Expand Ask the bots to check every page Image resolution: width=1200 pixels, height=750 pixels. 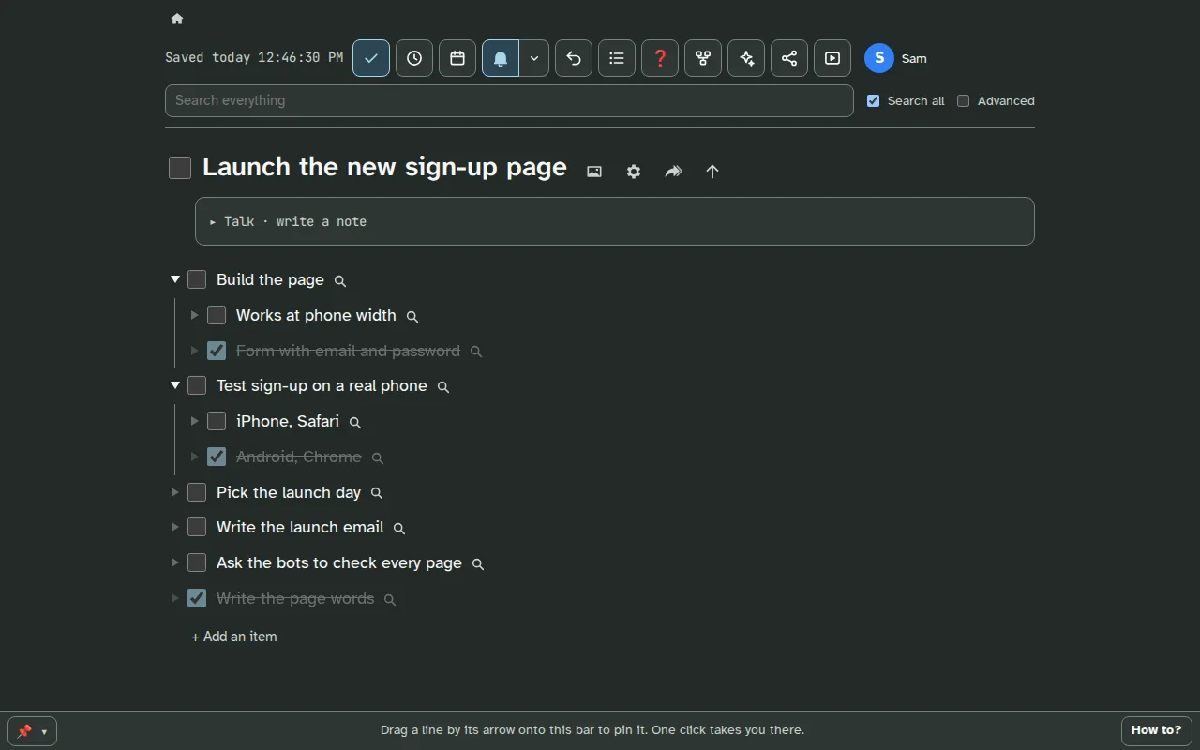pos(175,562)
